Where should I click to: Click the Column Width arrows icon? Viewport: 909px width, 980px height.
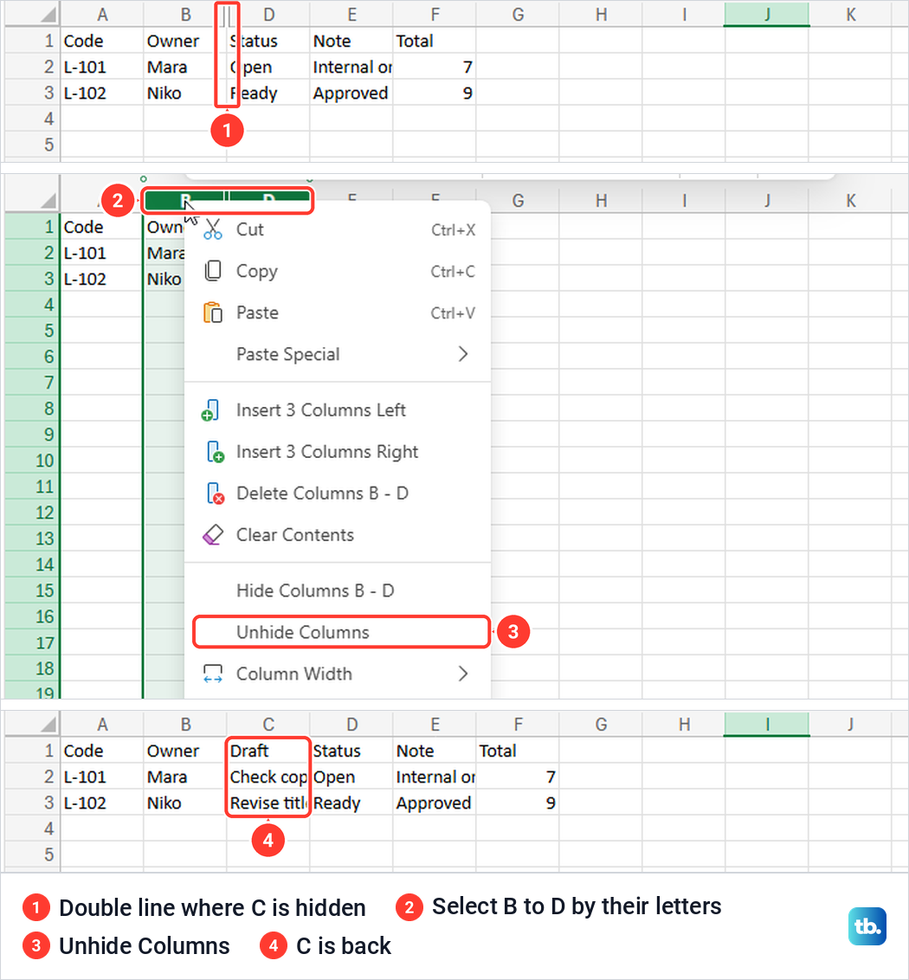tap(213, 674)
